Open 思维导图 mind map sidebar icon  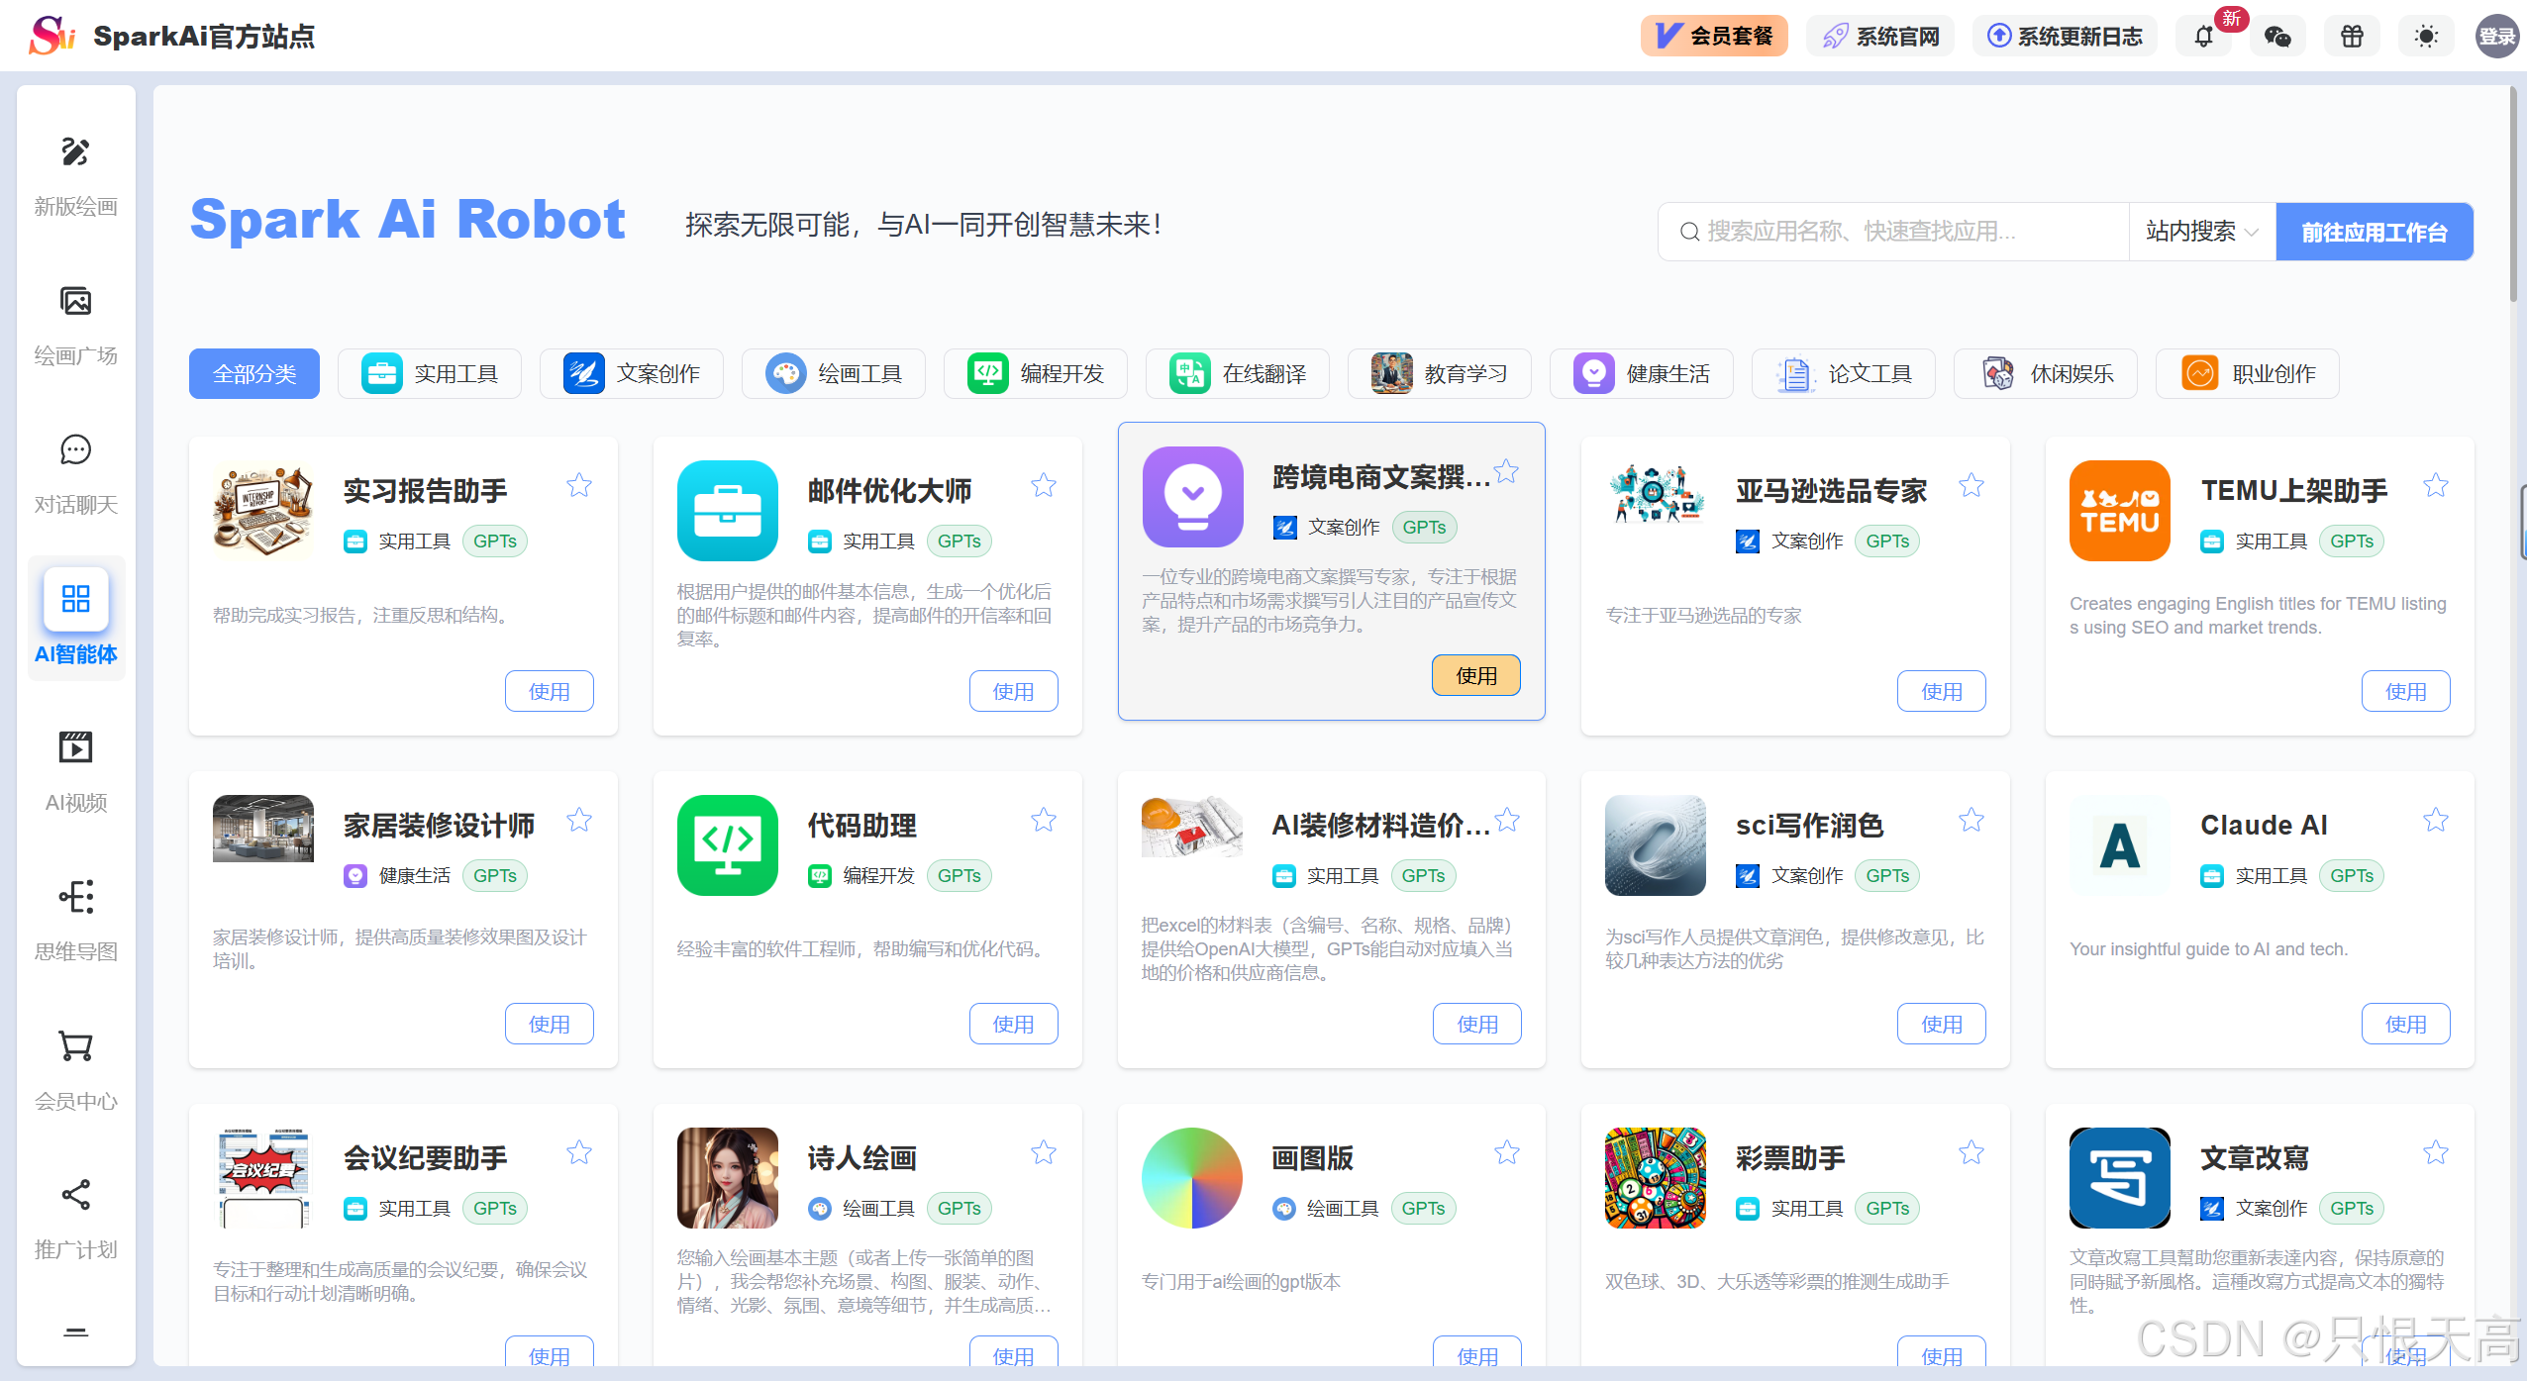75,897
